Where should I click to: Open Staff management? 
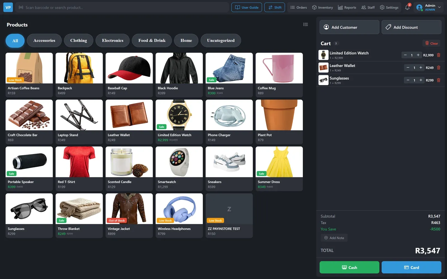pos(368,8)
